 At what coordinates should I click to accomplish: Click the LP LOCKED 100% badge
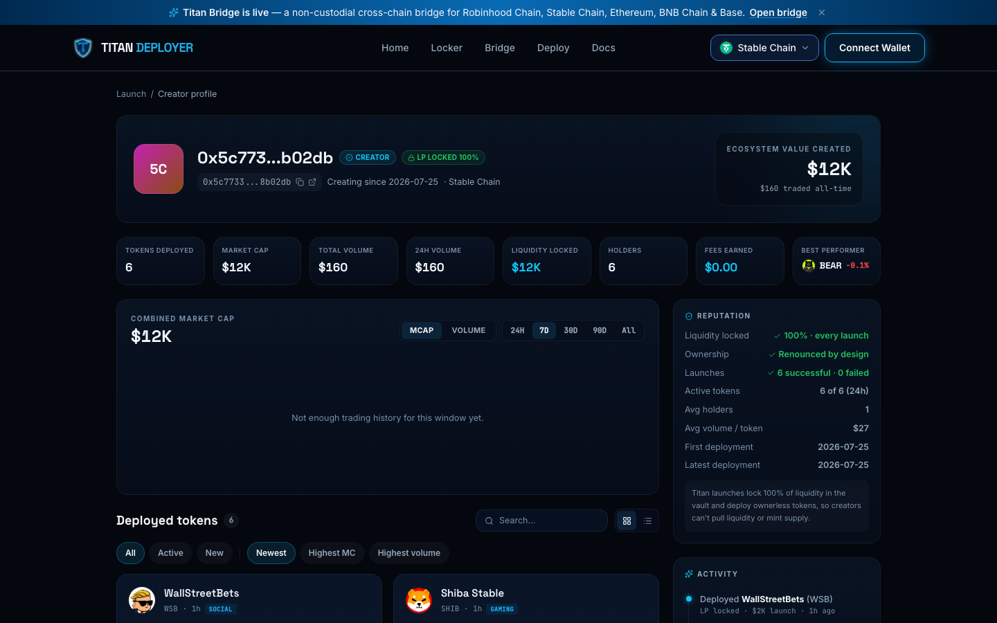tap(443, 158)
